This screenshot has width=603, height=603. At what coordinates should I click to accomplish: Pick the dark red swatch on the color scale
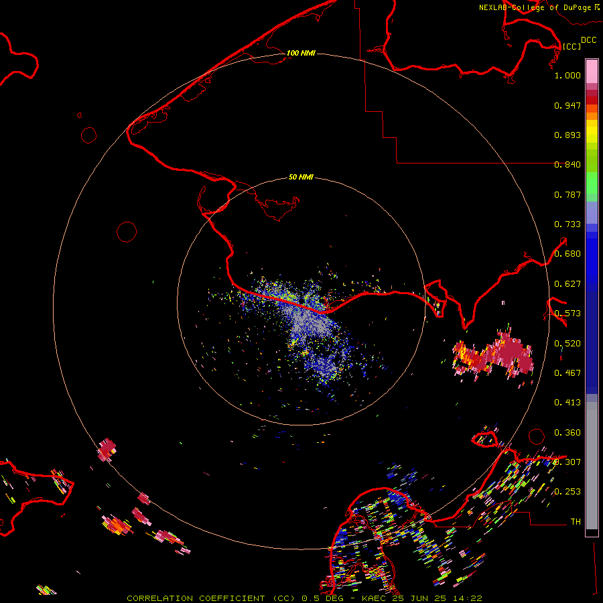[592, 100]
